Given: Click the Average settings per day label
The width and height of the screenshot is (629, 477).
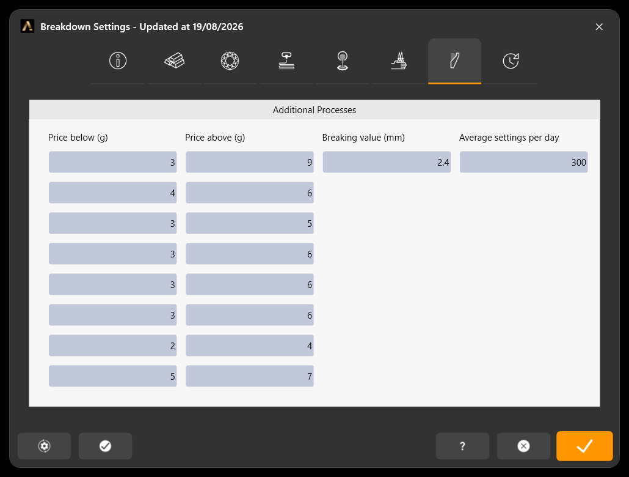Looking at the screenshot, I should (x=509, y=138).
